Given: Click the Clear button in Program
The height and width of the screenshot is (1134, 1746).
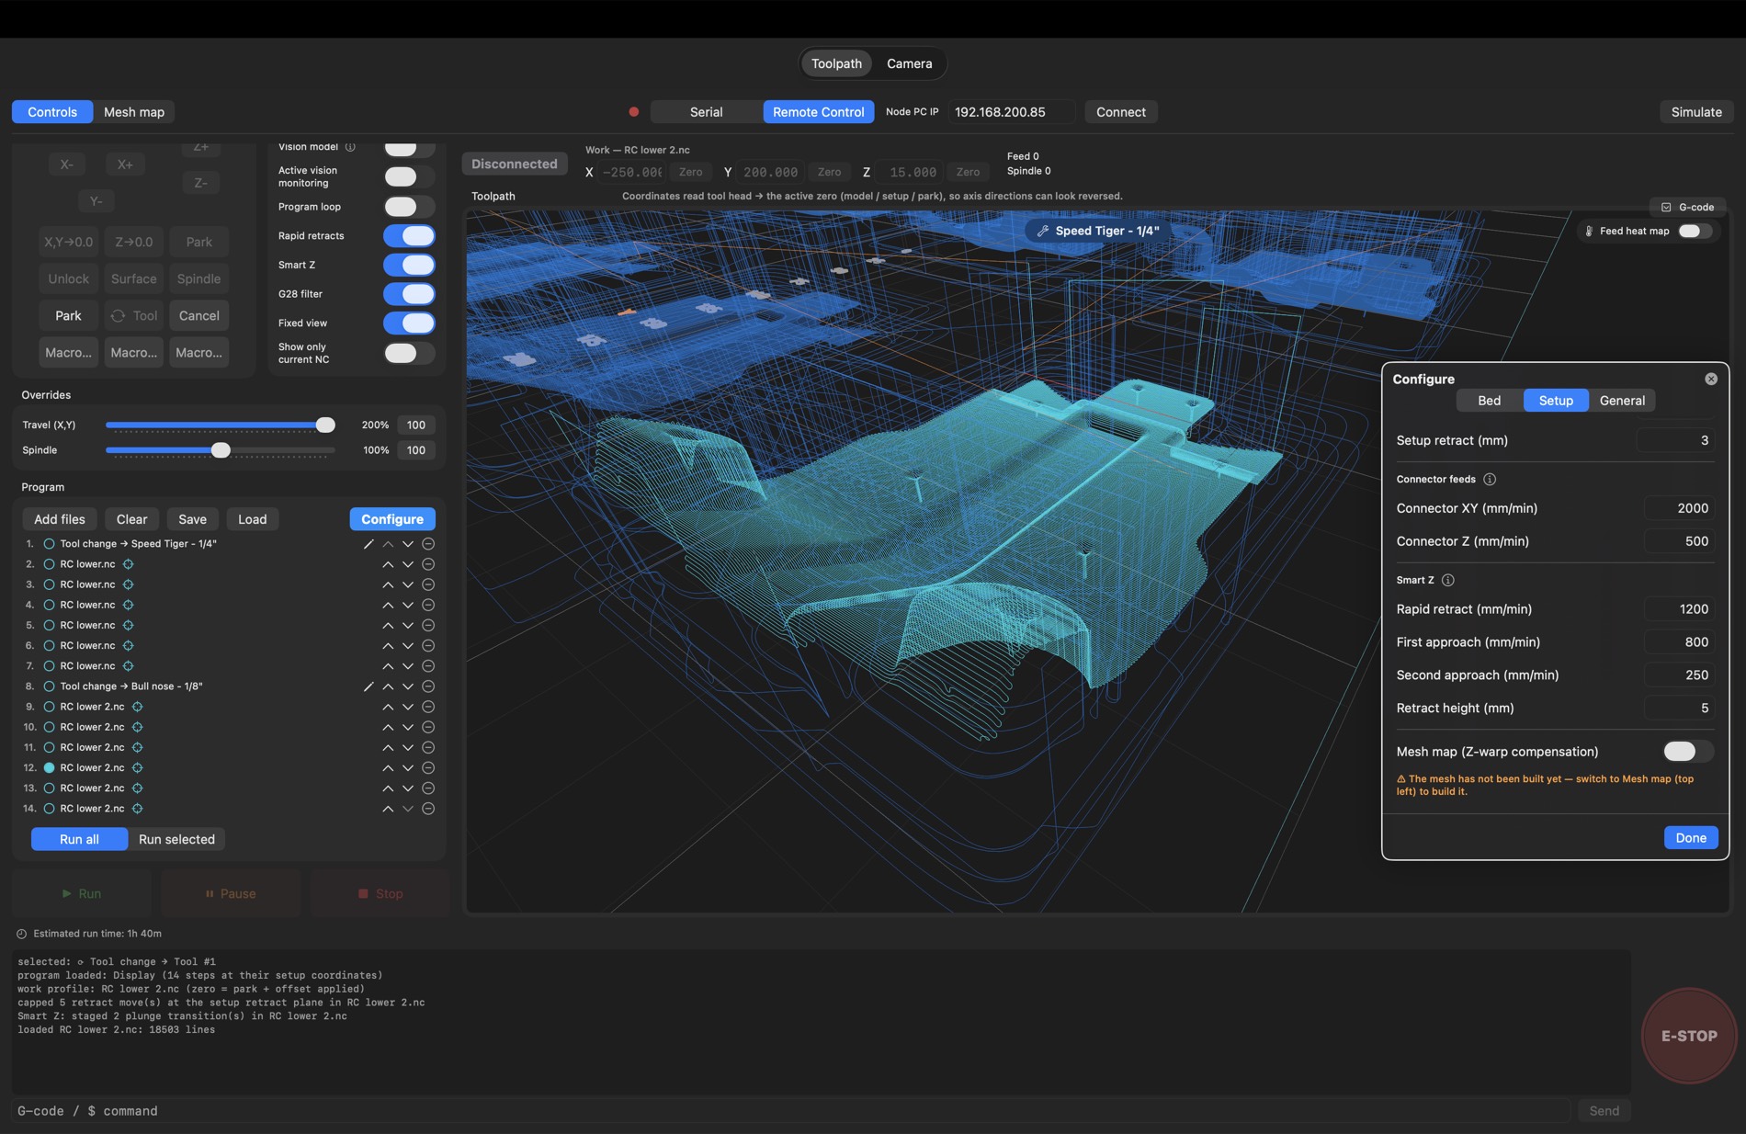Looking at the screenshot, I should click(131, 519).
